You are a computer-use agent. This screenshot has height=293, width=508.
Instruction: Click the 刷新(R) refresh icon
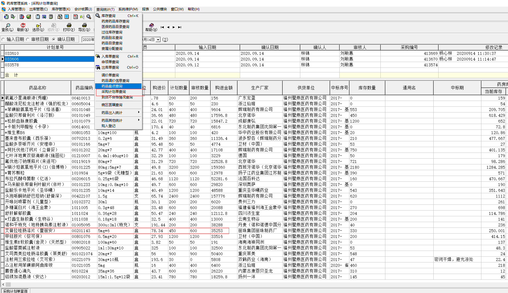click(23, 27)
